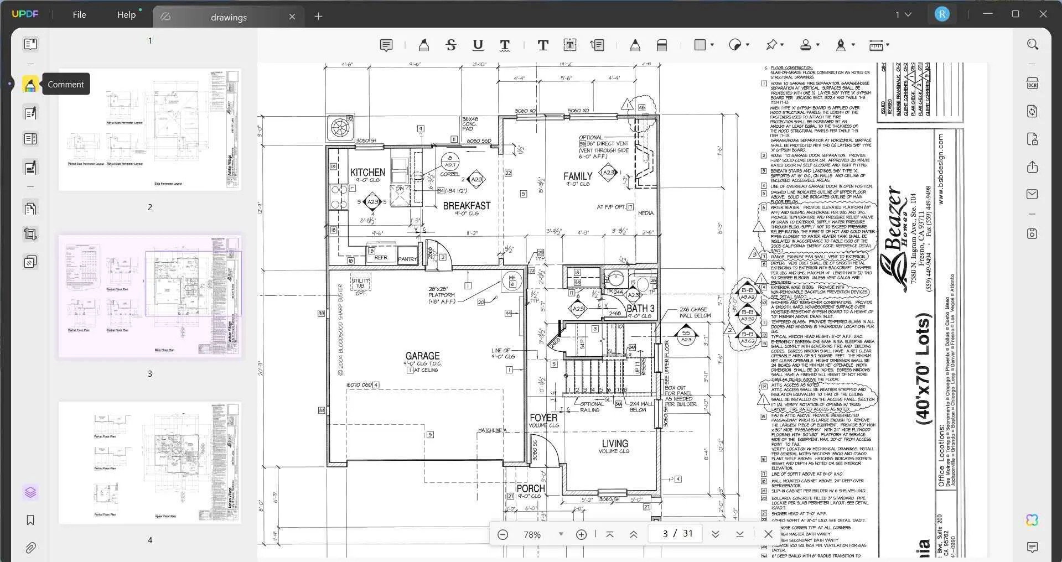The height and width of the screenshot is (562, 1062).
Task: Open UPDF AI assistant colorful icon
Action: (1032, 520)
